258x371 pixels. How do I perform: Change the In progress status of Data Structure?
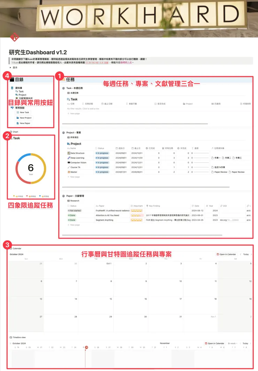click(102, 153)
